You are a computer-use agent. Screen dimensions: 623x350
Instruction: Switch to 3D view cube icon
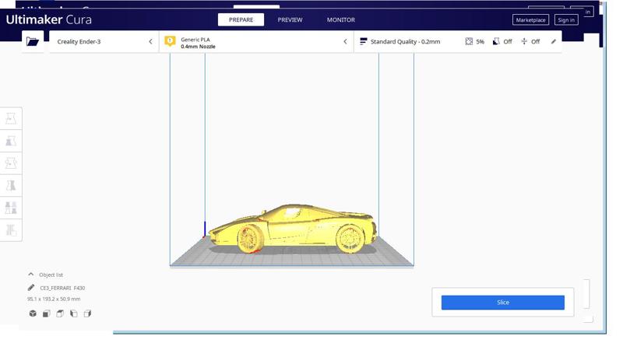pyautogui.click(x=33, y=313)
